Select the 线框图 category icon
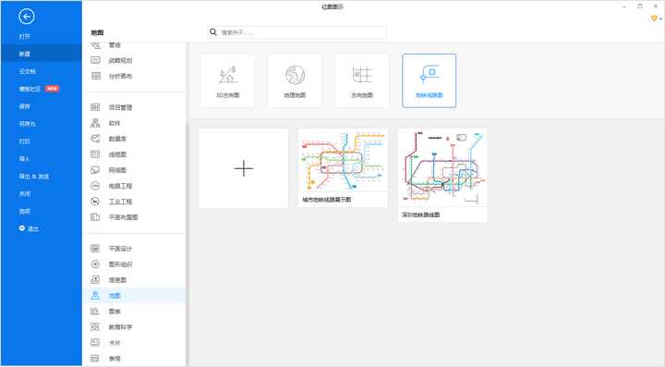The height and width of the screenshot is (367, 665). tap(95, 154)
